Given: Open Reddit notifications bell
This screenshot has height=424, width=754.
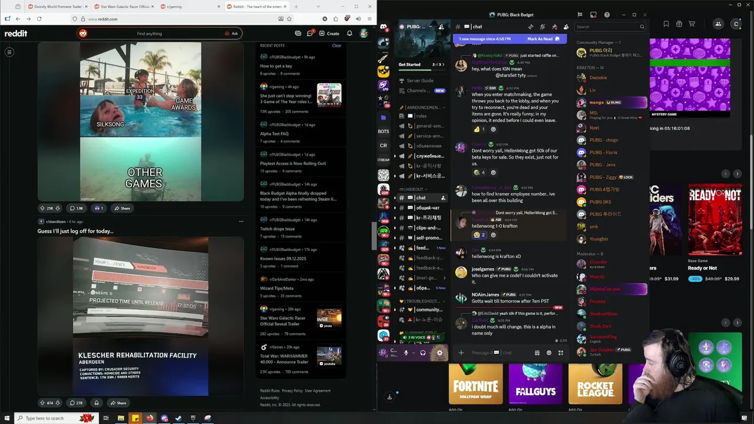Looking at the screenshot, I should point(349,34).
